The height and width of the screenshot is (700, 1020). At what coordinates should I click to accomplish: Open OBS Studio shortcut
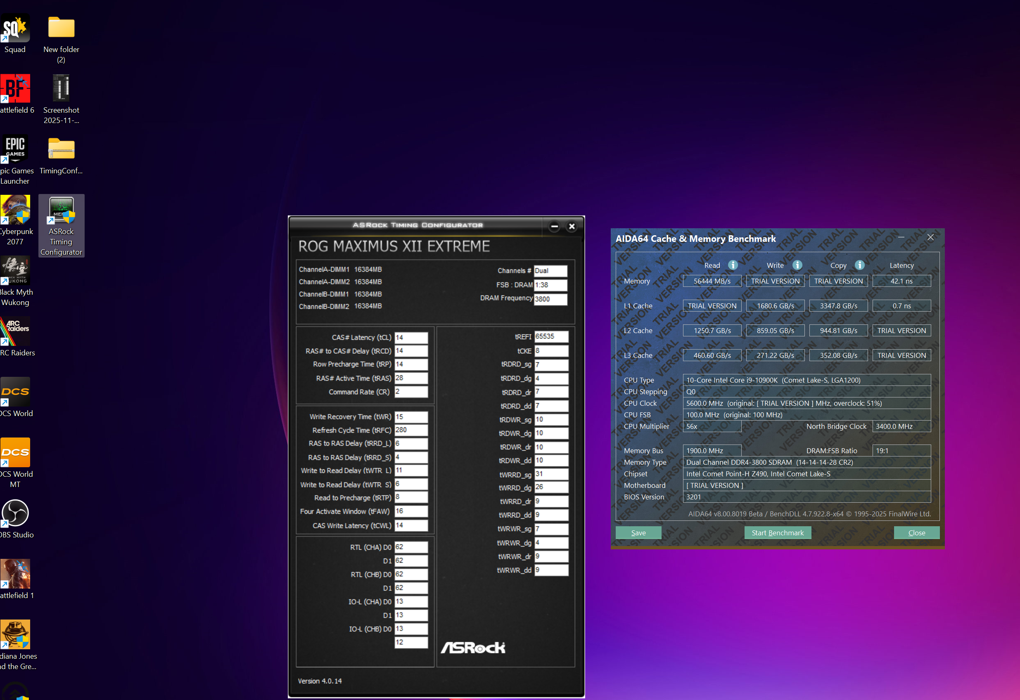16,519
